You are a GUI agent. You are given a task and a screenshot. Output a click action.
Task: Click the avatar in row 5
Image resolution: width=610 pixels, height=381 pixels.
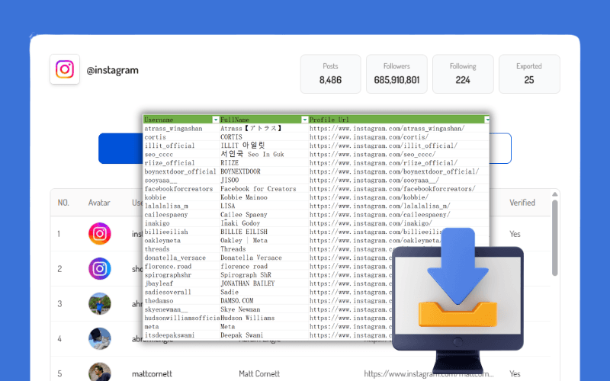(x=100, y=372)
